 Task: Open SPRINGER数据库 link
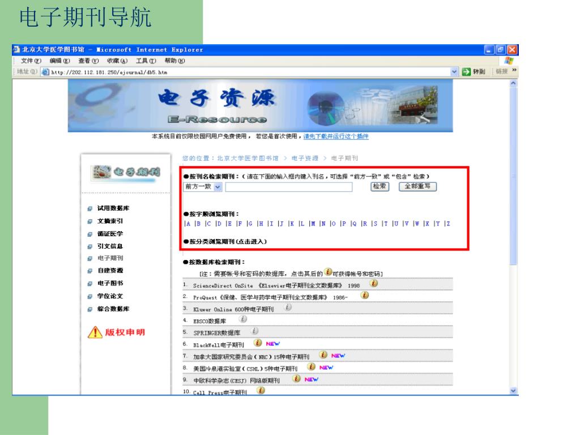tap(217, 333)
